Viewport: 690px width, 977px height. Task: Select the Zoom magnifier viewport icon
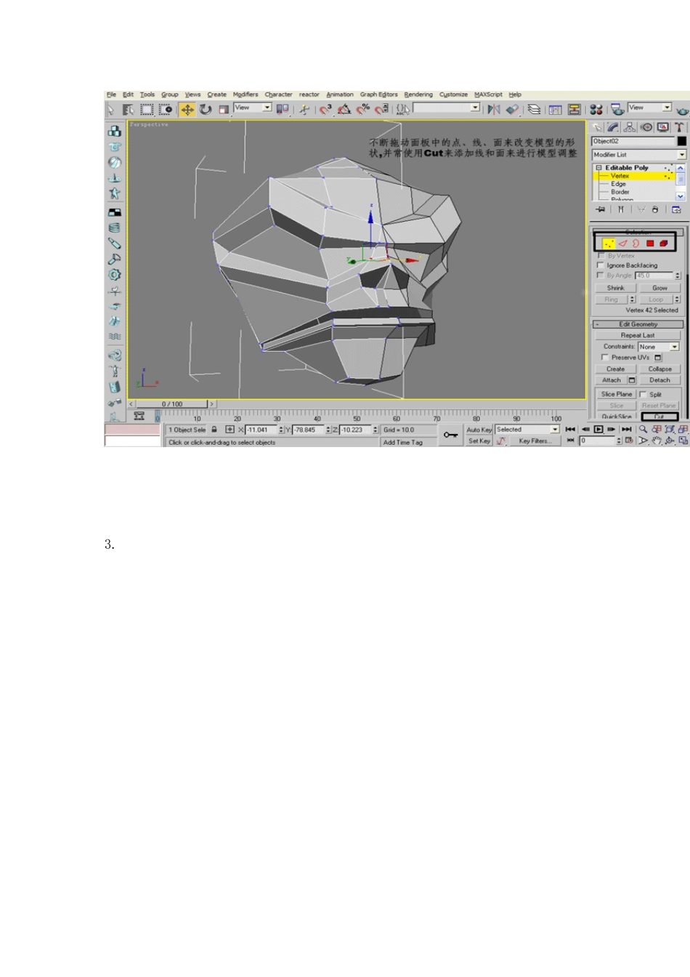[x=644, y=430]
